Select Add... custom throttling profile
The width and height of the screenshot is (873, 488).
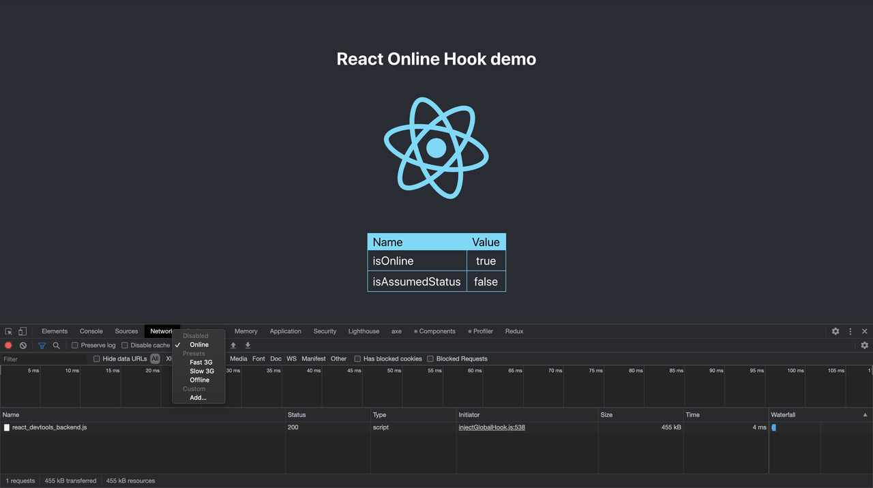tap(199, 397)
